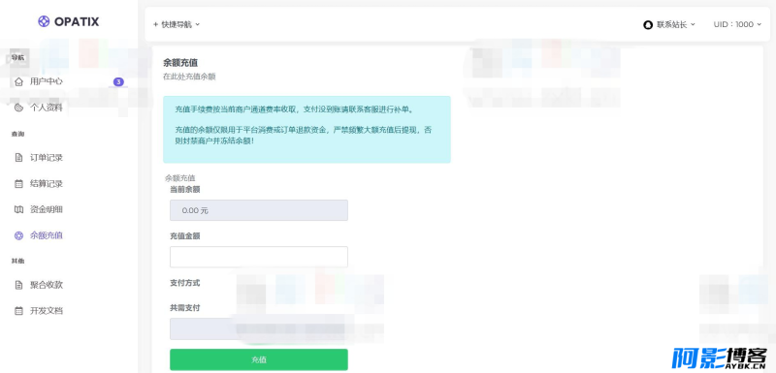Click the 查询 section header in sidebar
The height and width of the screenshot is (373, 776).
(17, 134)
